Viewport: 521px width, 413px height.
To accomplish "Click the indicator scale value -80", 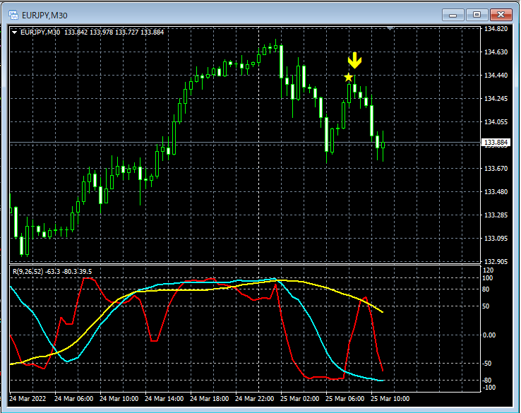I will 487,380.
